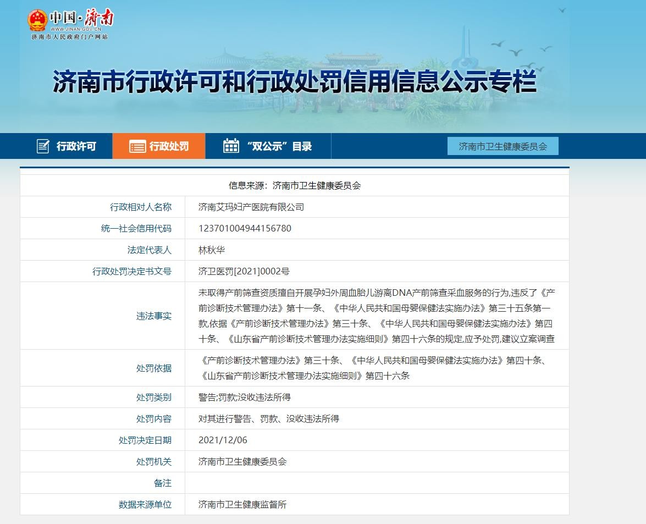Click the page banner title 济南市行政许可和行政处罚信用信息公示专栏

click(x=294, y=82)
